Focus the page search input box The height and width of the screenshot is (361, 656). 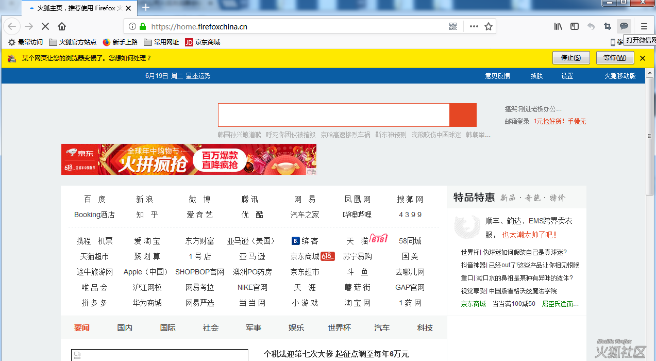(333, 115)
